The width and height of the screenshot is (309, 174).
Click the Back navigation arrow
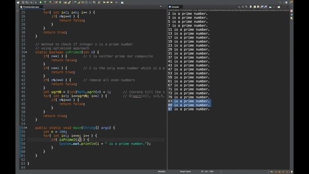[x=112, y=2]
